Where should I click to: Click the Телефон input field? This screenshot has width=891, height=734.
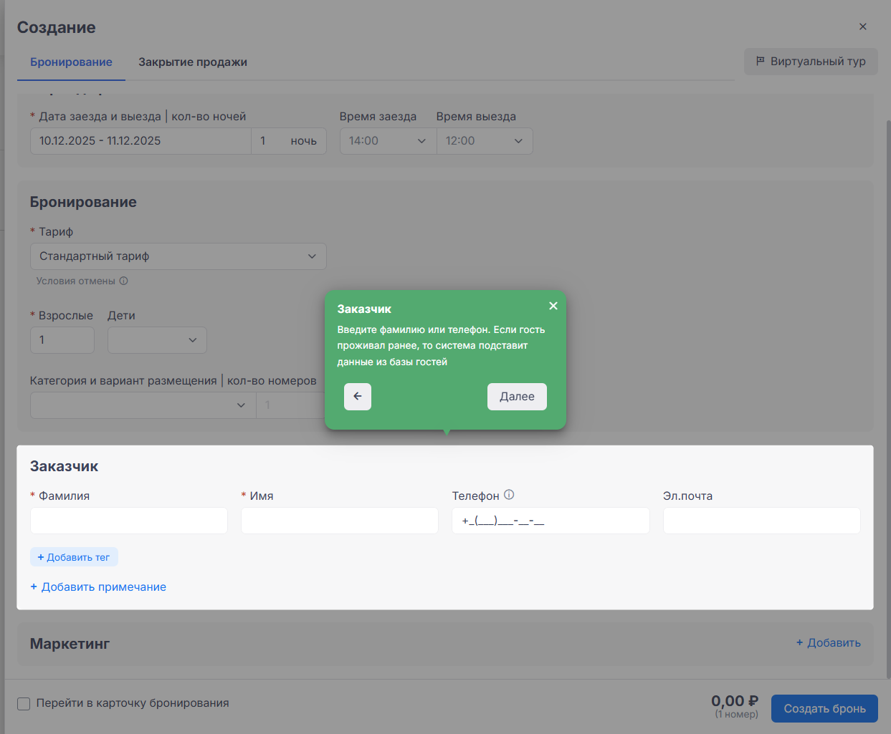pos(550,521)
